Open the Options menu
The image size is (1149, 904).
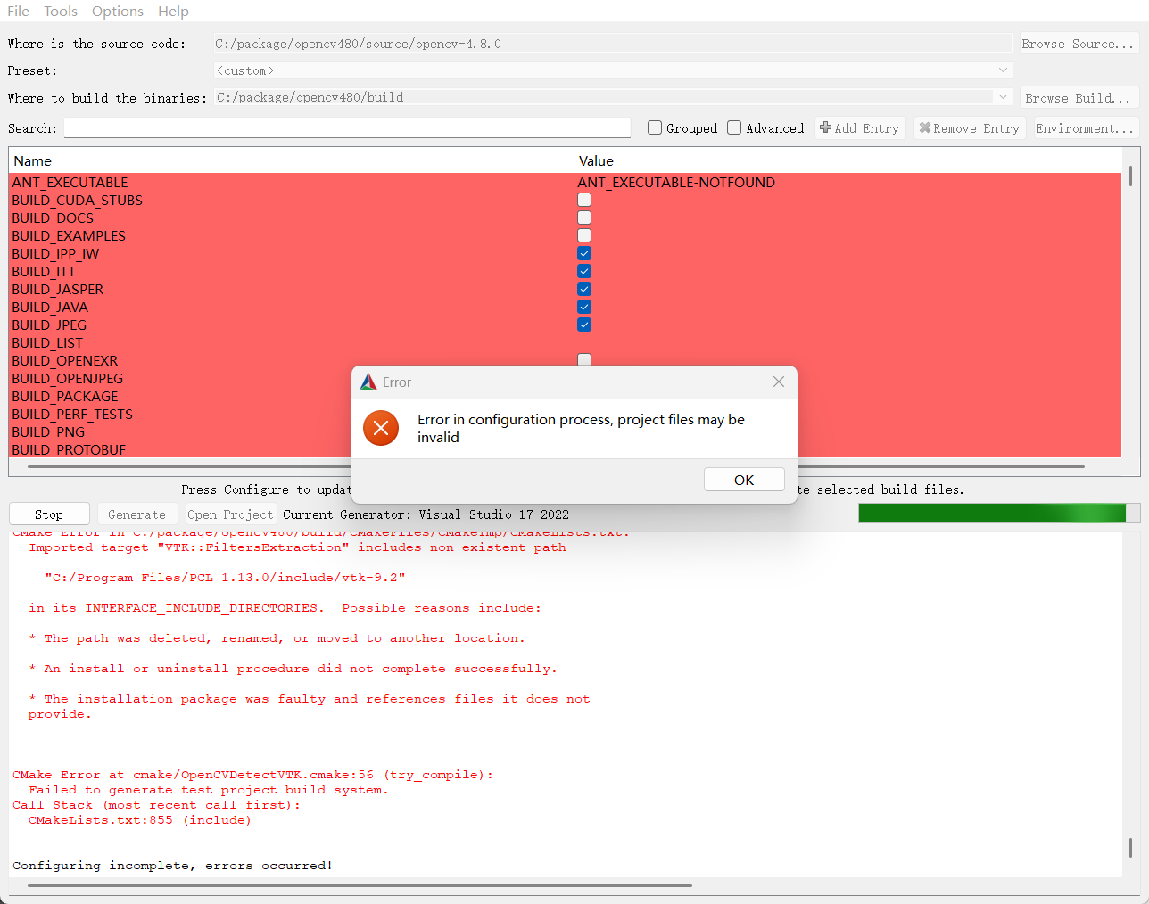tap(118, 11)
